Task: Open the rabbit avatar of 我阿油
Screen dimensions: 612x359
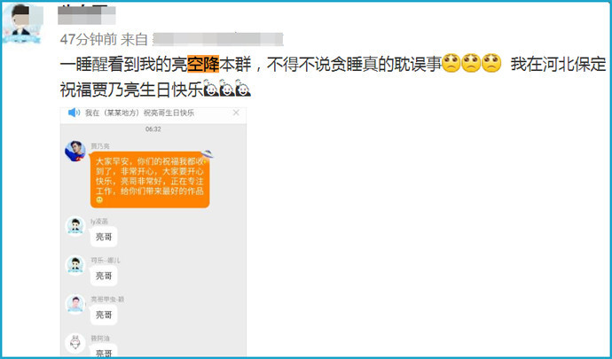Action: [75, 343]
